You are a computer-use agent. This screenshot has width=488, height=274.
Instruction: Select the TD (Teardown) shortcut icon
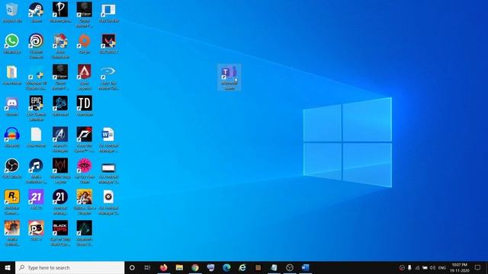85,107
